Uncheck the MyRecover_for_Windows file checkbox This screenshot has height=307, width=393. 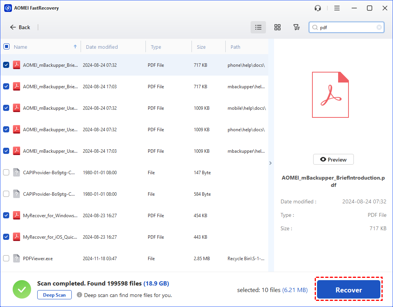[x=6, y=215]
